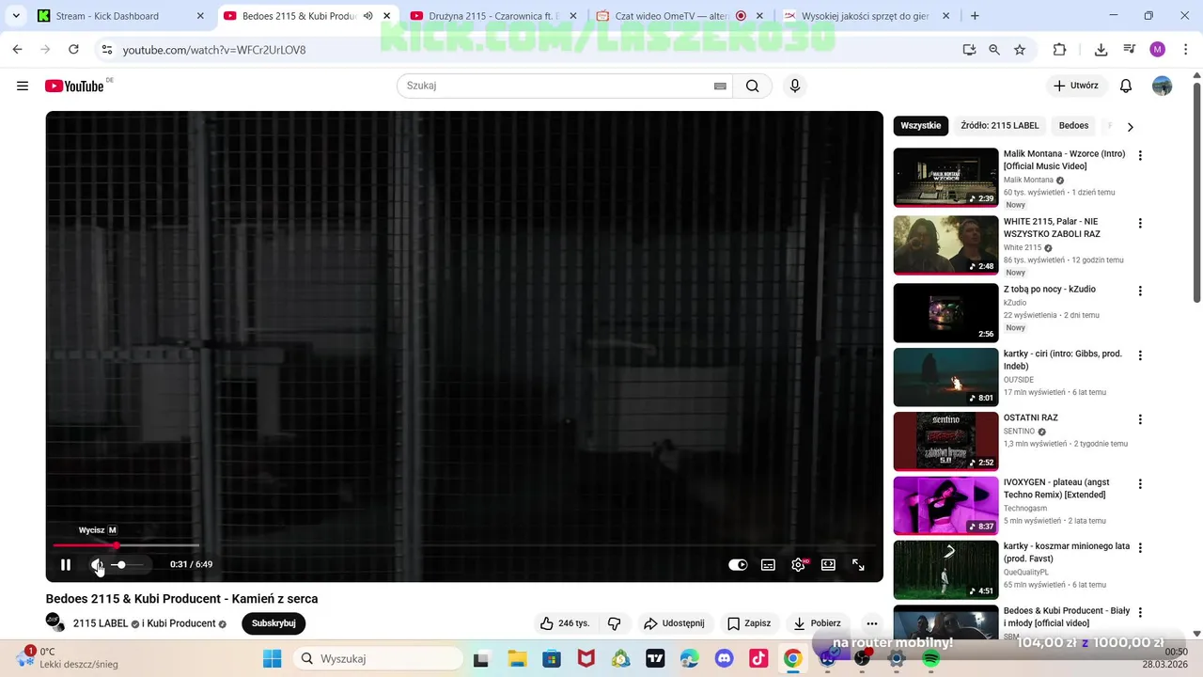Start voice search with the microphone
This screenshot has height=677, width=1203.
click(795, 86)
